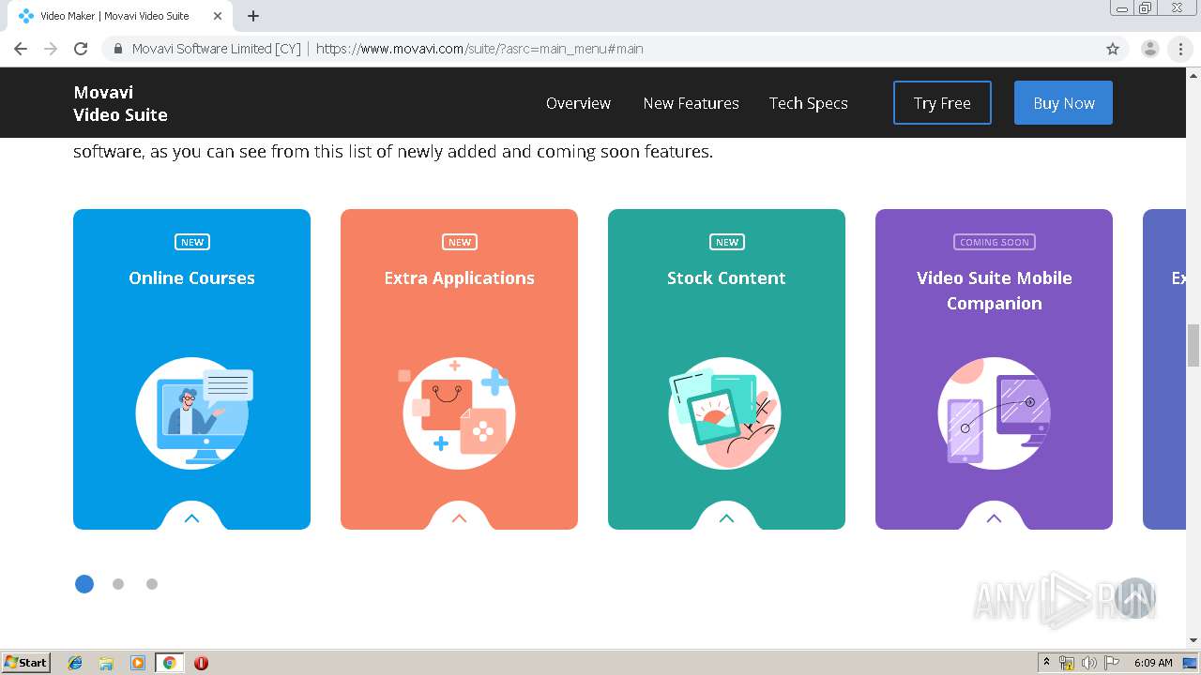Click the action center flag icon
Image resolution: width=1201 pixels, height=675 pixels.
click(1112, 663)
